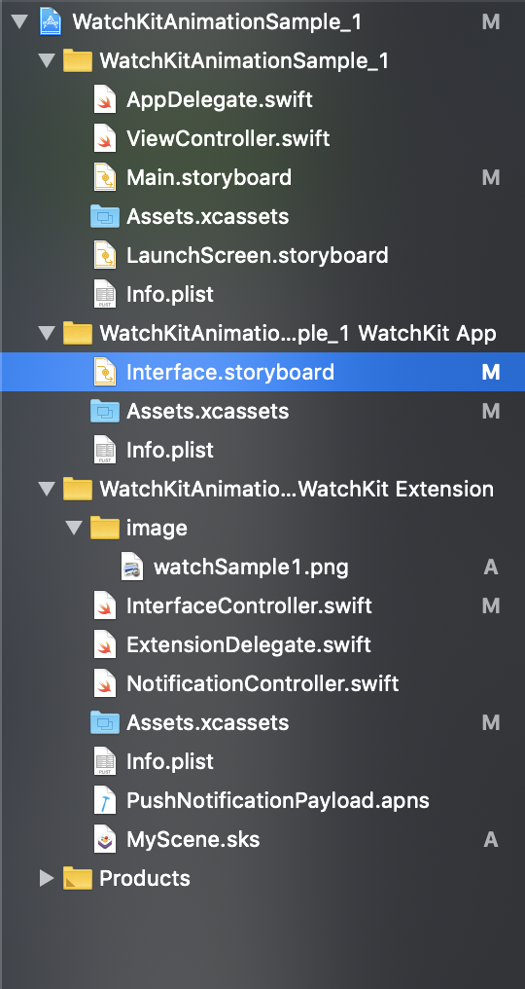
Task: Click the PushNotificationPayload.apns file icon
Action: click(105, 800)
